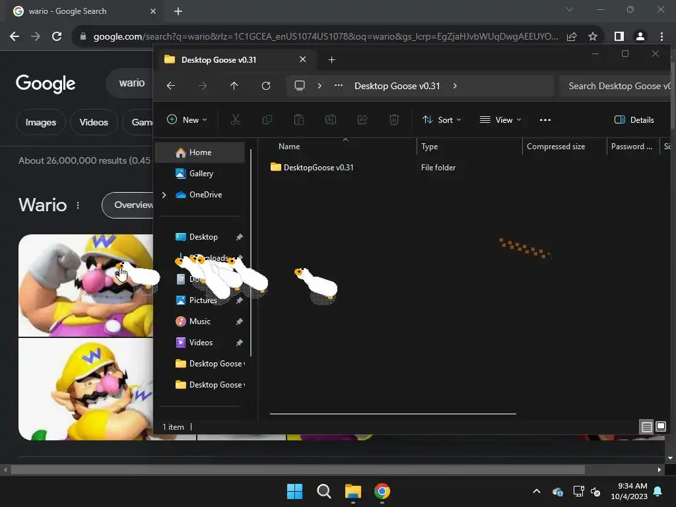Show hidden system tray icons

537,491
